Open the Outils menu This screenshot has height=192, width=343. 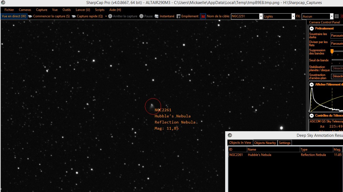click(x=66, y=10)
